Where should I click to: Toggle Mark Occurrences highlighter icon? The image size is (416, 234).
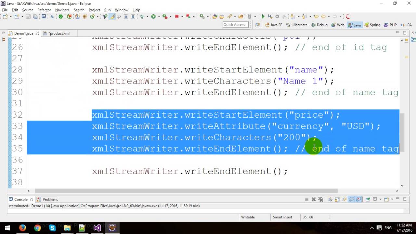click(111, 16)
